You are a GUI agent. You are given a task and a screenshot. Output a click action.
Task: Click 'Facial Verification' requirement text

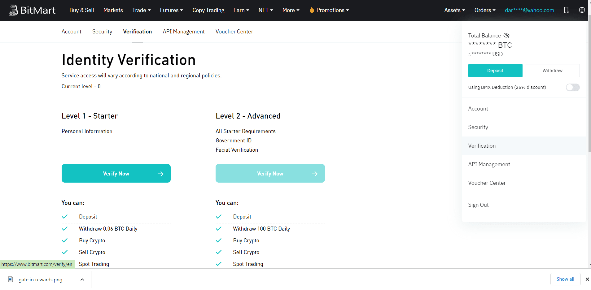point(237,150)
